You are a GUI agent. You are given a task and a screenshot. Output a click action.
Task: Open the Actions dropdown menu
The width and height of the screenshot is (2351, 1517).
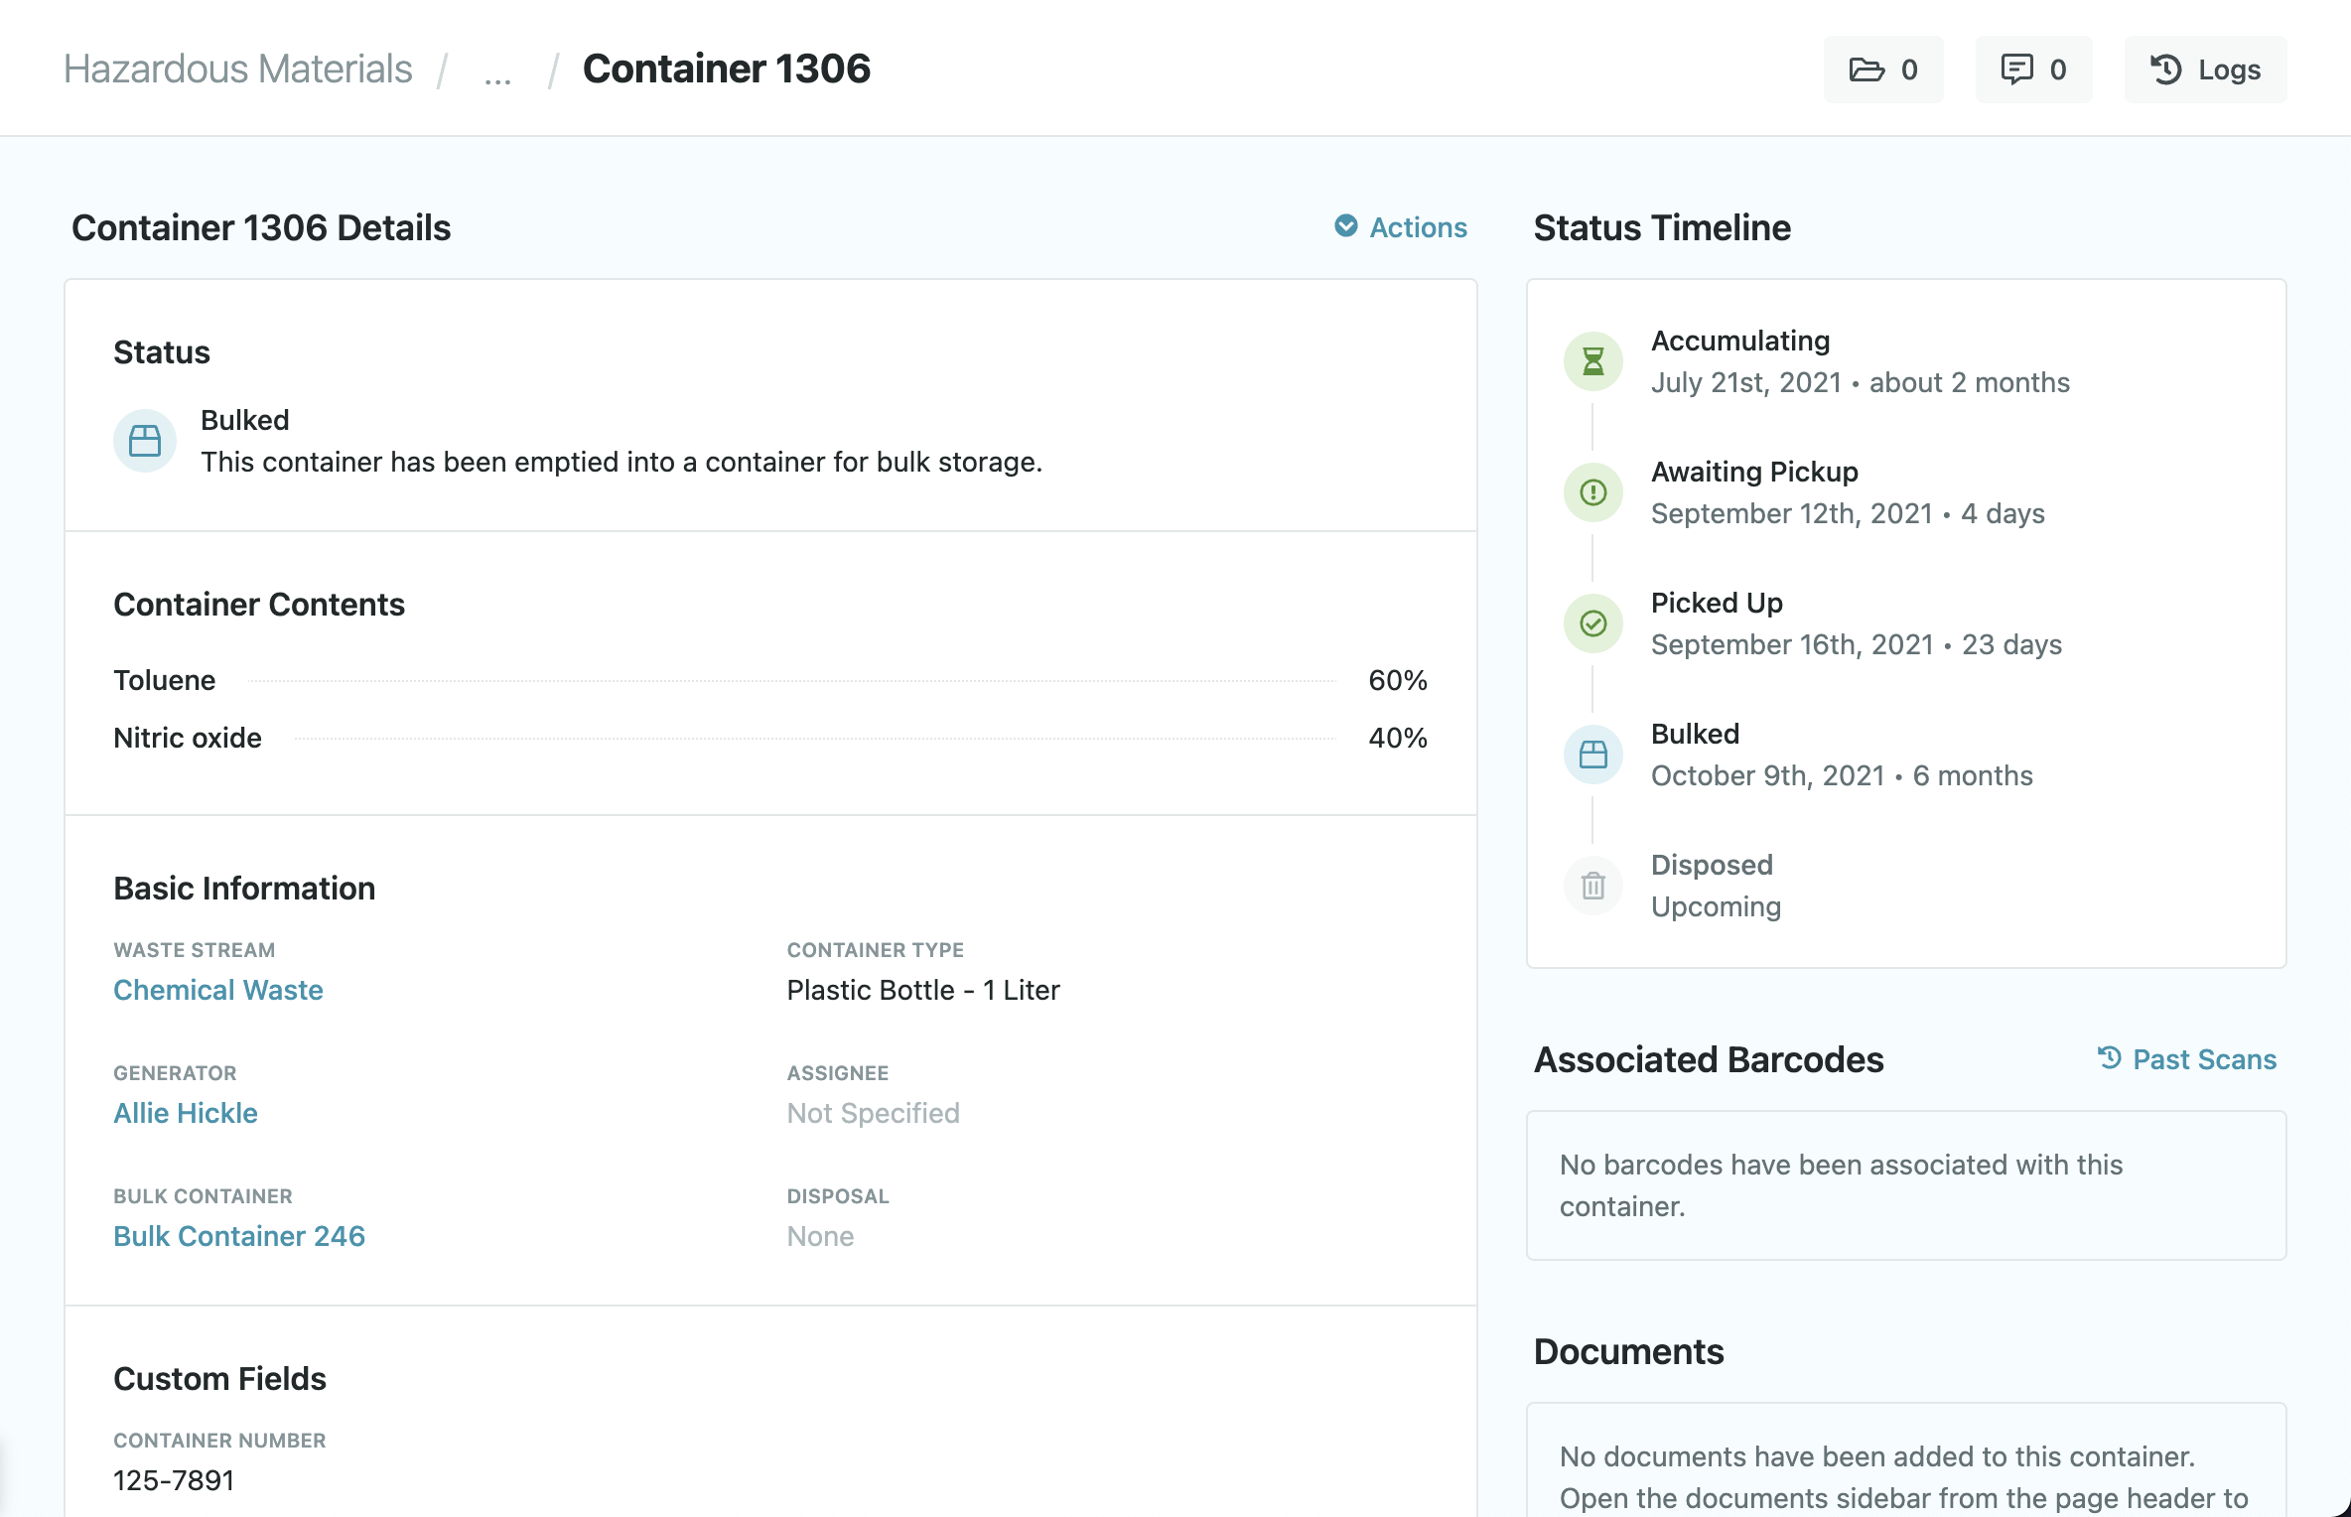pyautogui.click(x=1417, y=227)
